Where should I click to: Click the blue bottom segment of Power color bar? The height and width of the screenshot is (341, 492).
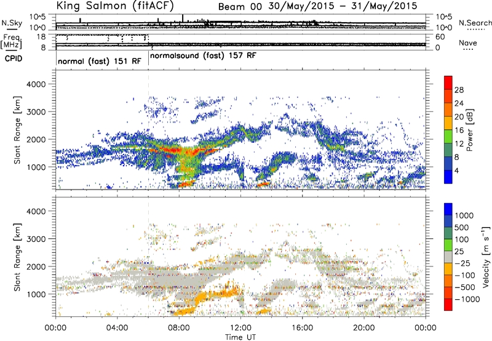[x=448, y=177]
